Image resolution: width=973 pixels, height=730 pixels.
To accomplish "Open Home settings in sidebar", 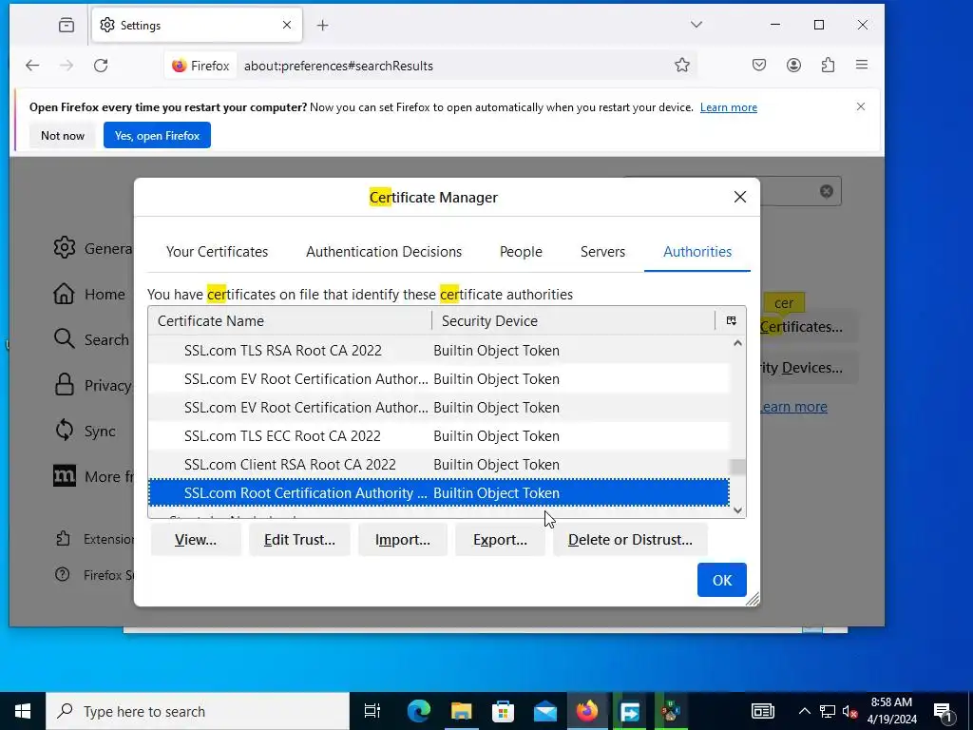I will 90,295.
